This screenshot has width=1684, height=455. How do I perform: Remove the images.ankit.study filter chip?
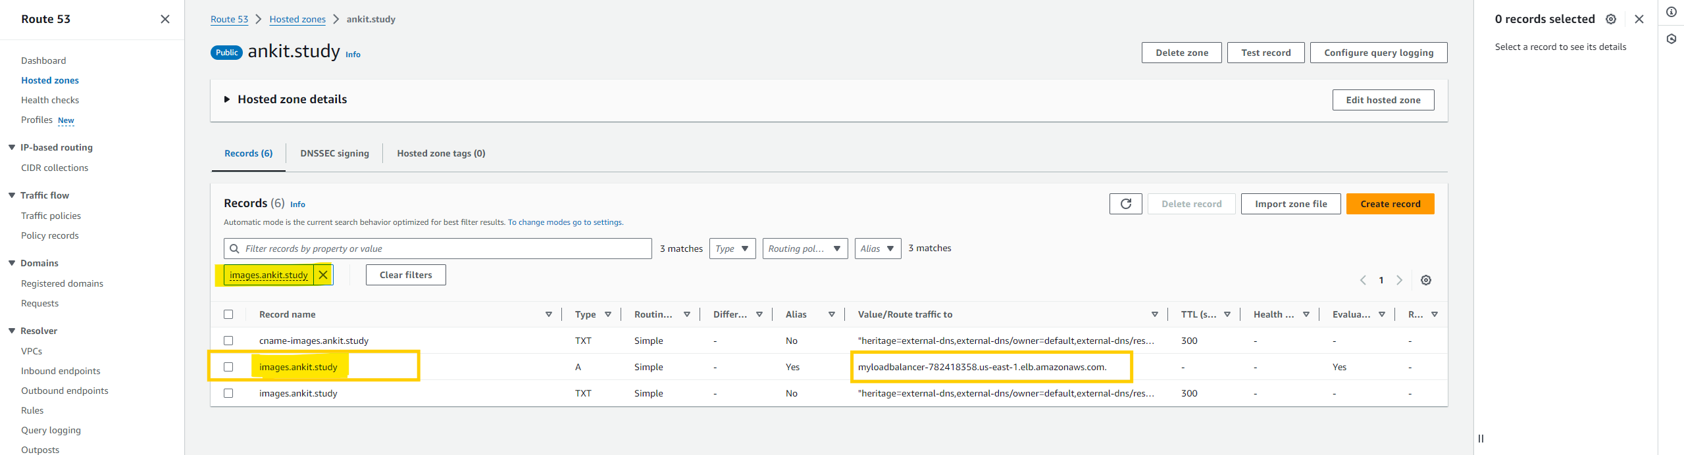point(323,275)
